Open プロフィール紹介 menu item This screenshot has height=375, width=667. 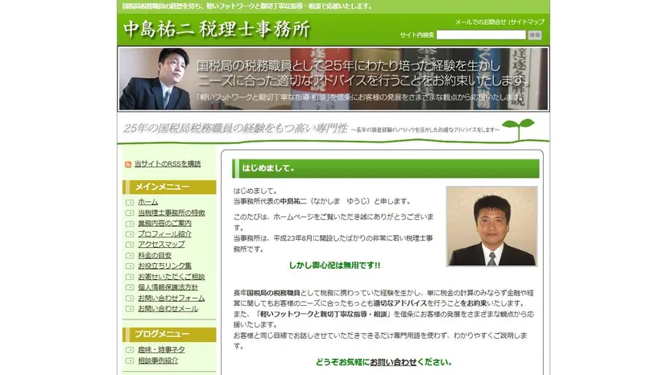[x=164, y=234]
